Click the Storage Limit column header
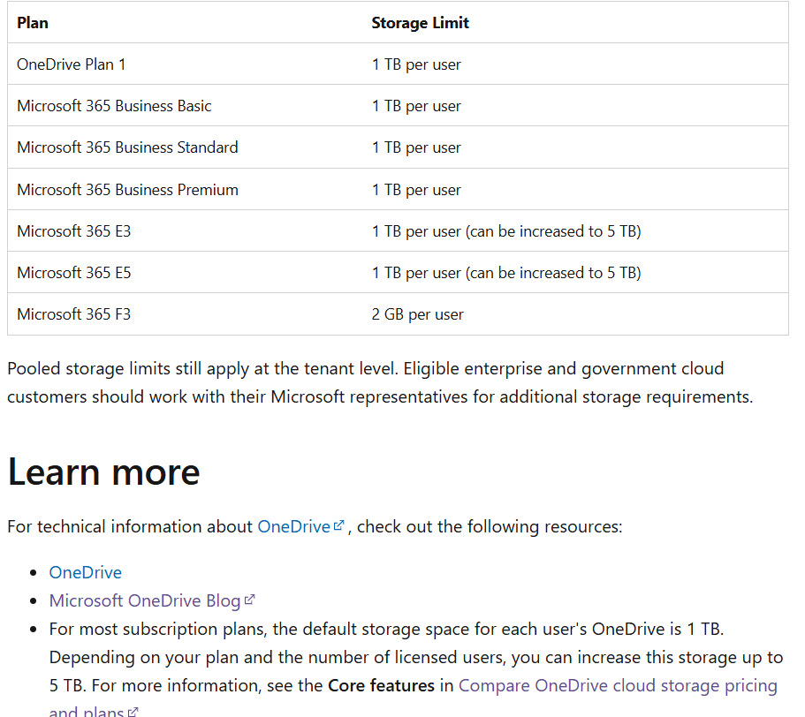Viewport: 805px width, 717px height. 420,23
